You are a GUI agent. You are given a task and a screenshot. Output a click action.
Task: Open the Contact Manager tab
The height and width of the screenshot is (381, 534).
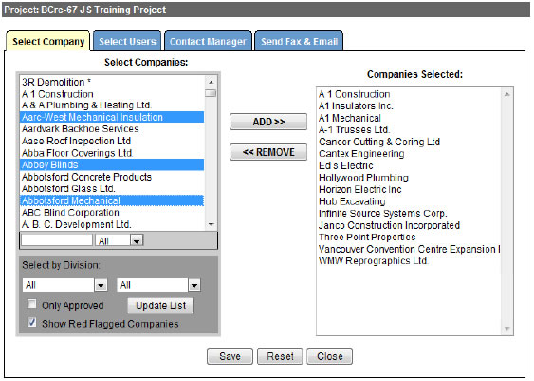point(208,41)
